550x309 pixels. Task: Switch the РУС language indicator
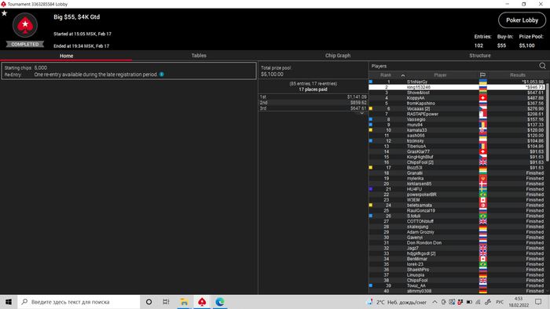click(500, 302)
